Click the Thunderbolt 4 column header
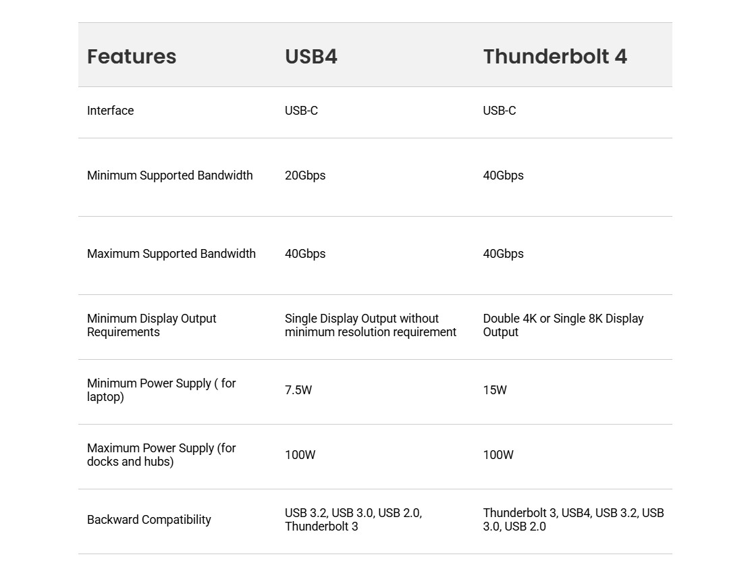 coord(555,56)
